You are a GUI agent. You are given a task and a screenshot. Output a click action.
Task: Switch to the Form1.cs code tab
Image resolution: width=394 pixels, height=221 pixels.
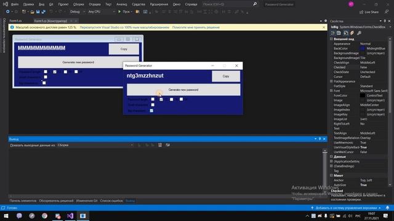(x=15, y=21)
